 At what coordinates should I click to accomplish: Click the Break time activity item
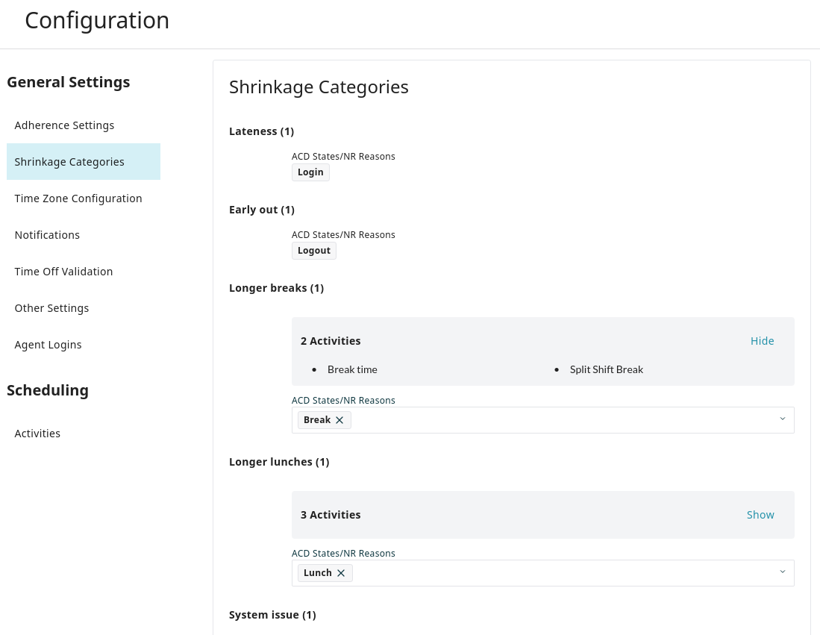pyautogui.click(x=352, y=369)
